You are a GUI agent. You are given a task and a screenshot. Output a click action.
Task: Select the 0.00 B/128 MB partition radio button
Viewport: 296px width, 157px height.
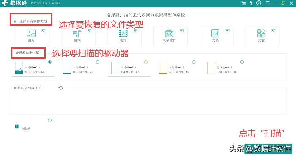coord(242,62)
